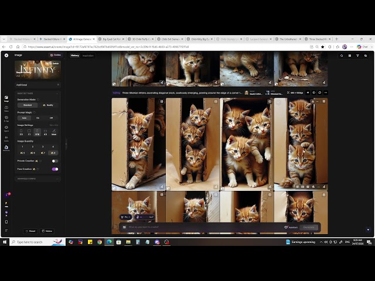Viewport: 375px width, 281px height.
Task: Click the Reset button
Action: point(30,231)
